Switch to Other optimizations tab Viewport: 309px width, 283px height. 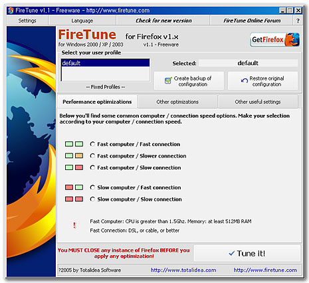point(177,102)
